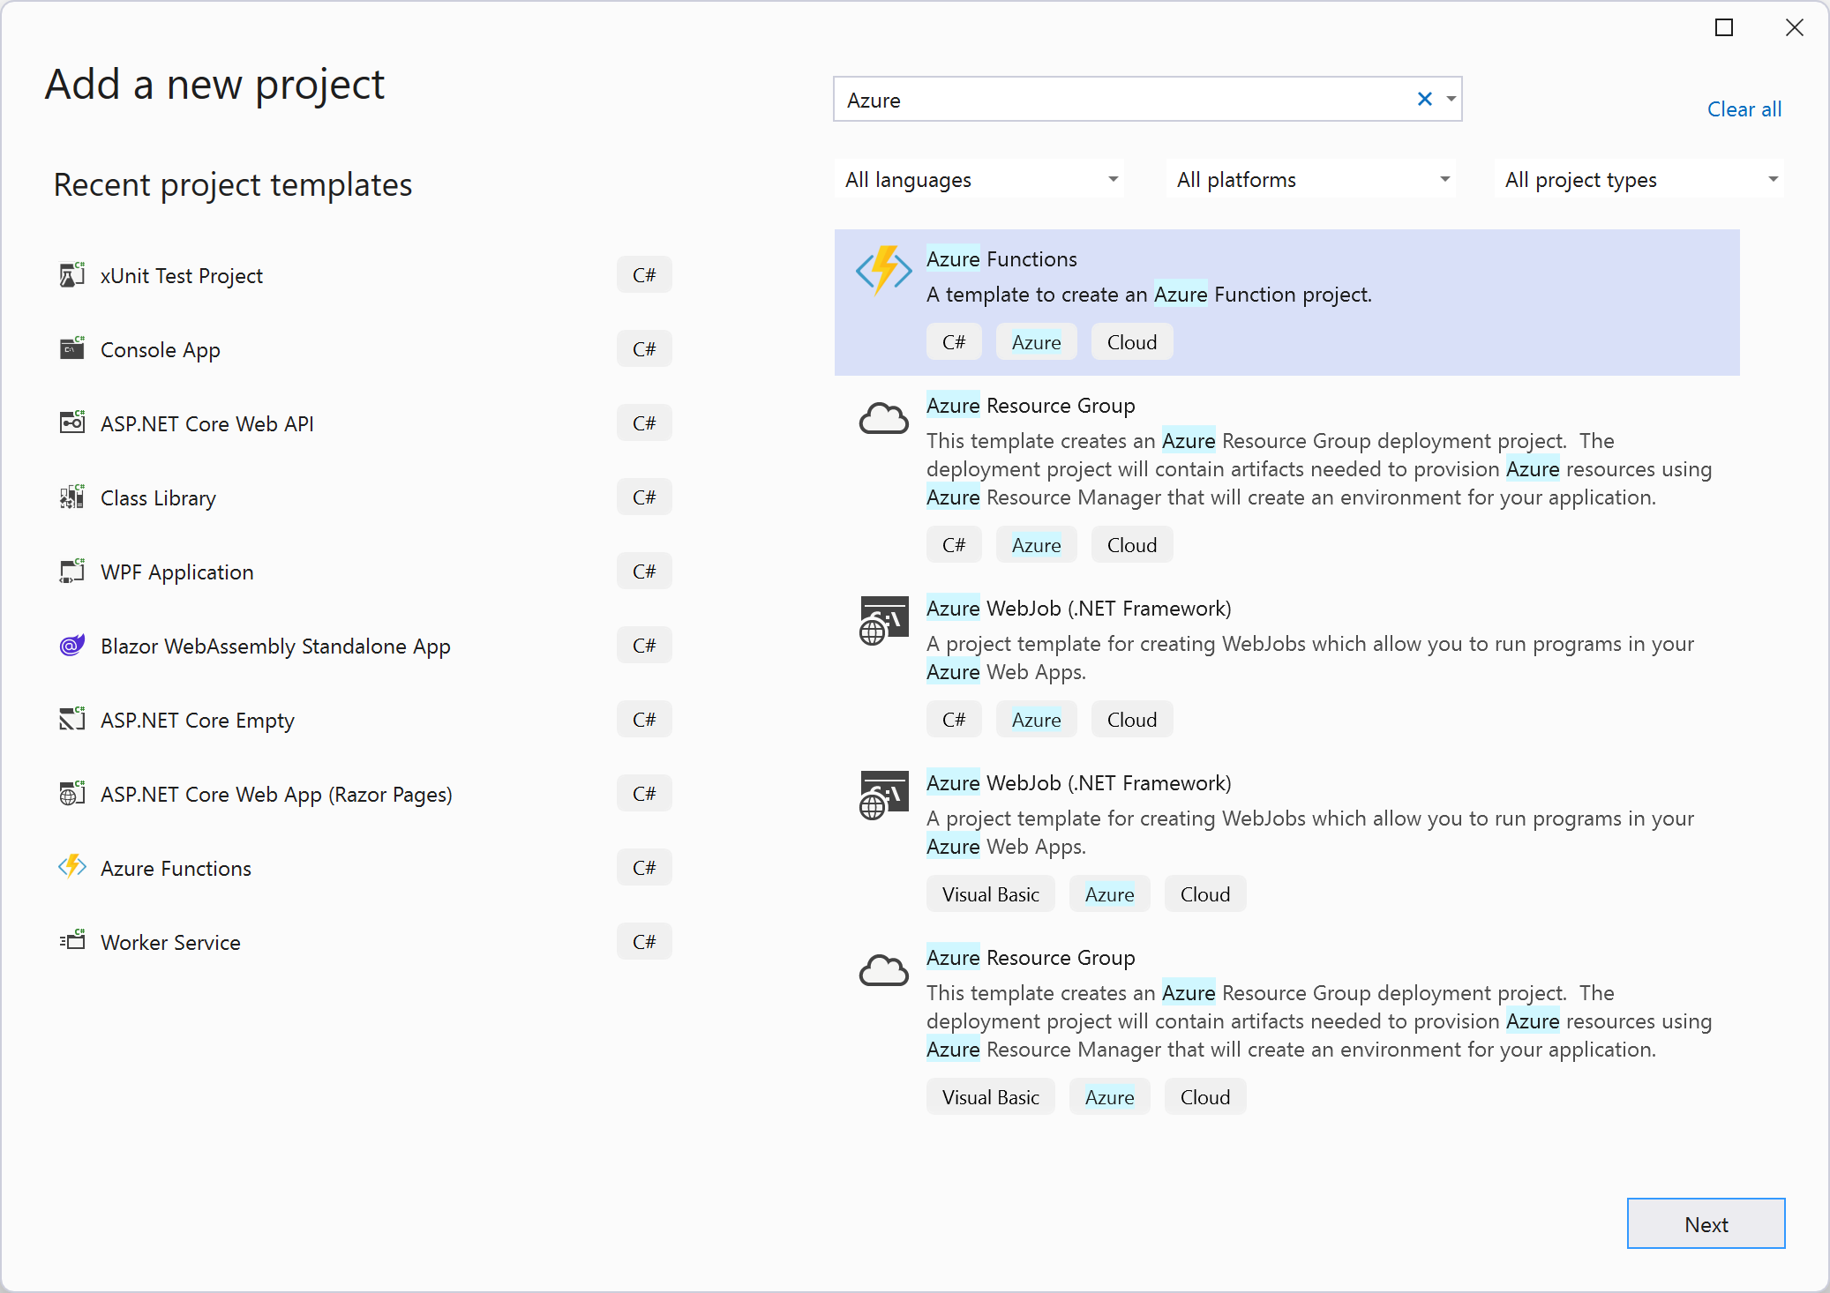Click the Clear all link
Viewport: 1830px width, 1293px height.
tap(1744, 108)
